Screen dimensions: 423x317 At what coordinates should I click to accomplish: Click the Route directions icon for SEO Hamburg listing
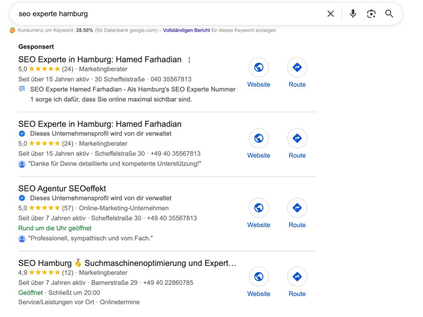[x=297, y=277]
